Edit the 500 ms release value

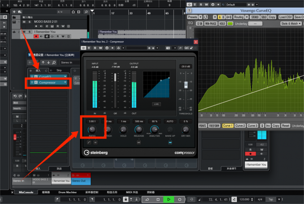coord(139,121)
